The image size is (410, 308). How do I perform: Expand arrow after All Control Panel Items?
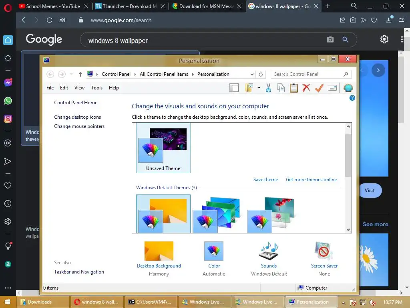click(x=193, y=74)
